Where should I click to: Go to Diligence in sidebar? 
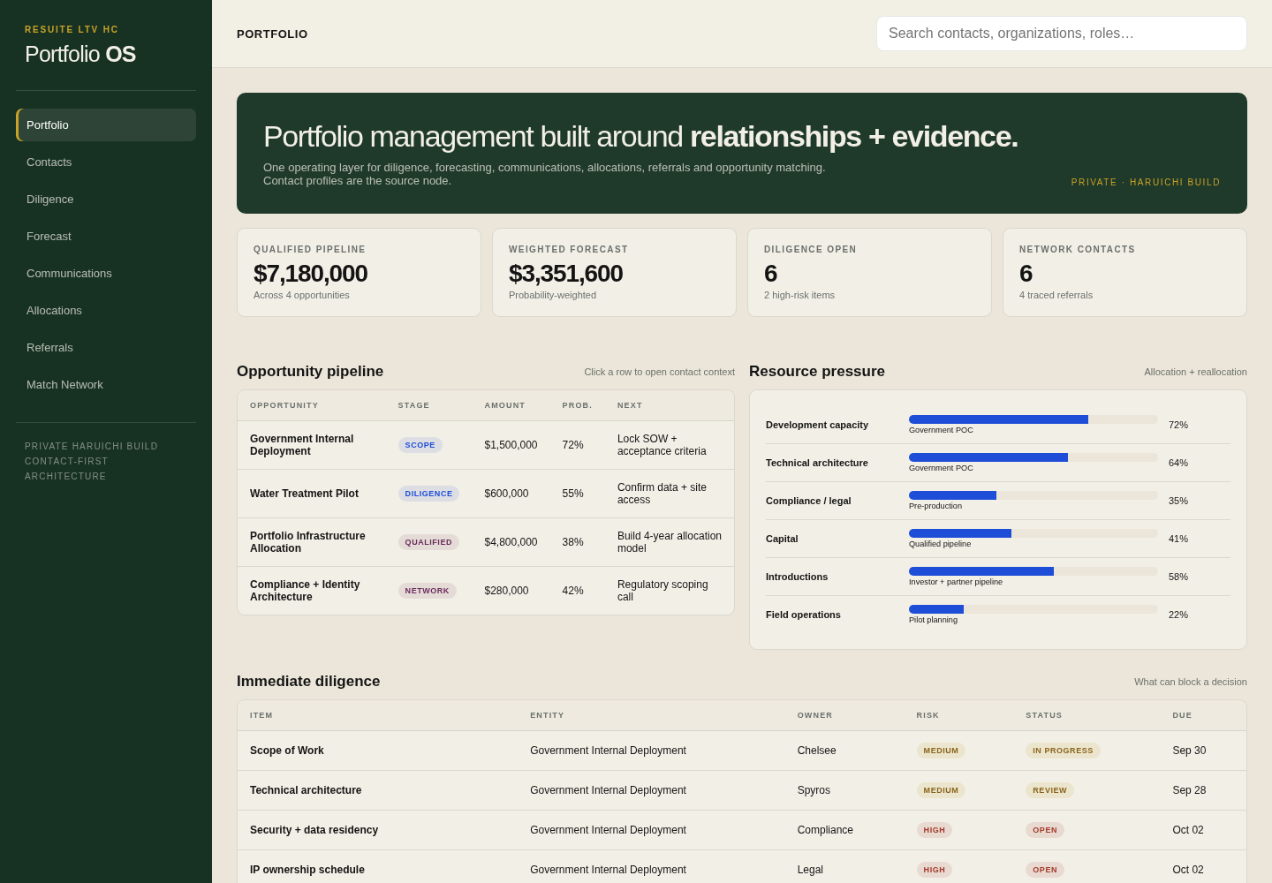tap(106, 200)
